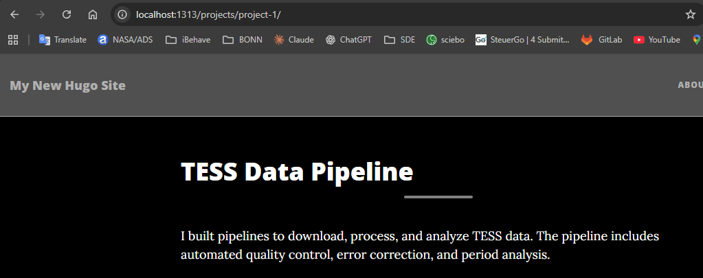View site information icon in address bar
The height and width of the screenshot is (278, 703).
[122, 14]
